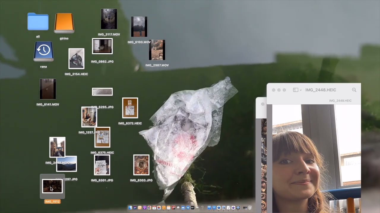Select the IMG_6295.JPG thumbnail
The width and height of the screenshot is (380, 213).
click(x=102, y=92)
